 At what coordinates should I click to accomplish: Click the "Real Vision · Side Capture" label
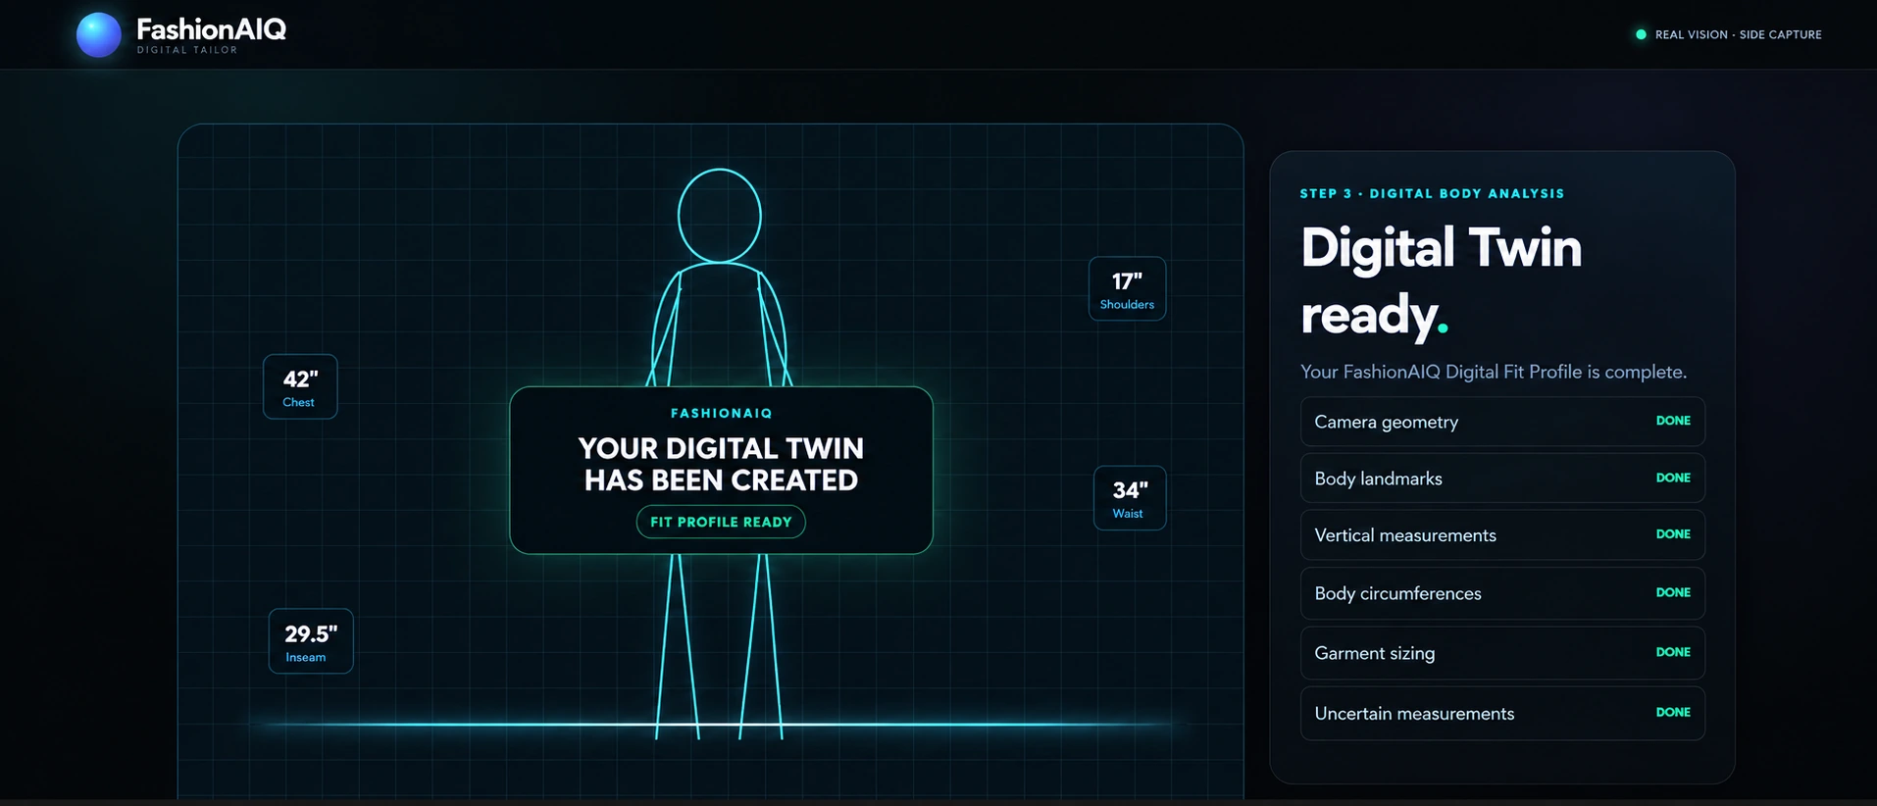pos(1738,34)
